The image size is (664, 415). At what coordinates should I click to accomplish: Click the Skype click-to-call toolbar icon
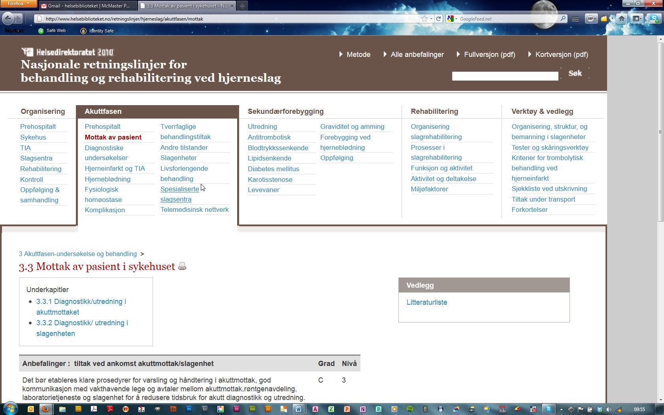coord(654,19)
